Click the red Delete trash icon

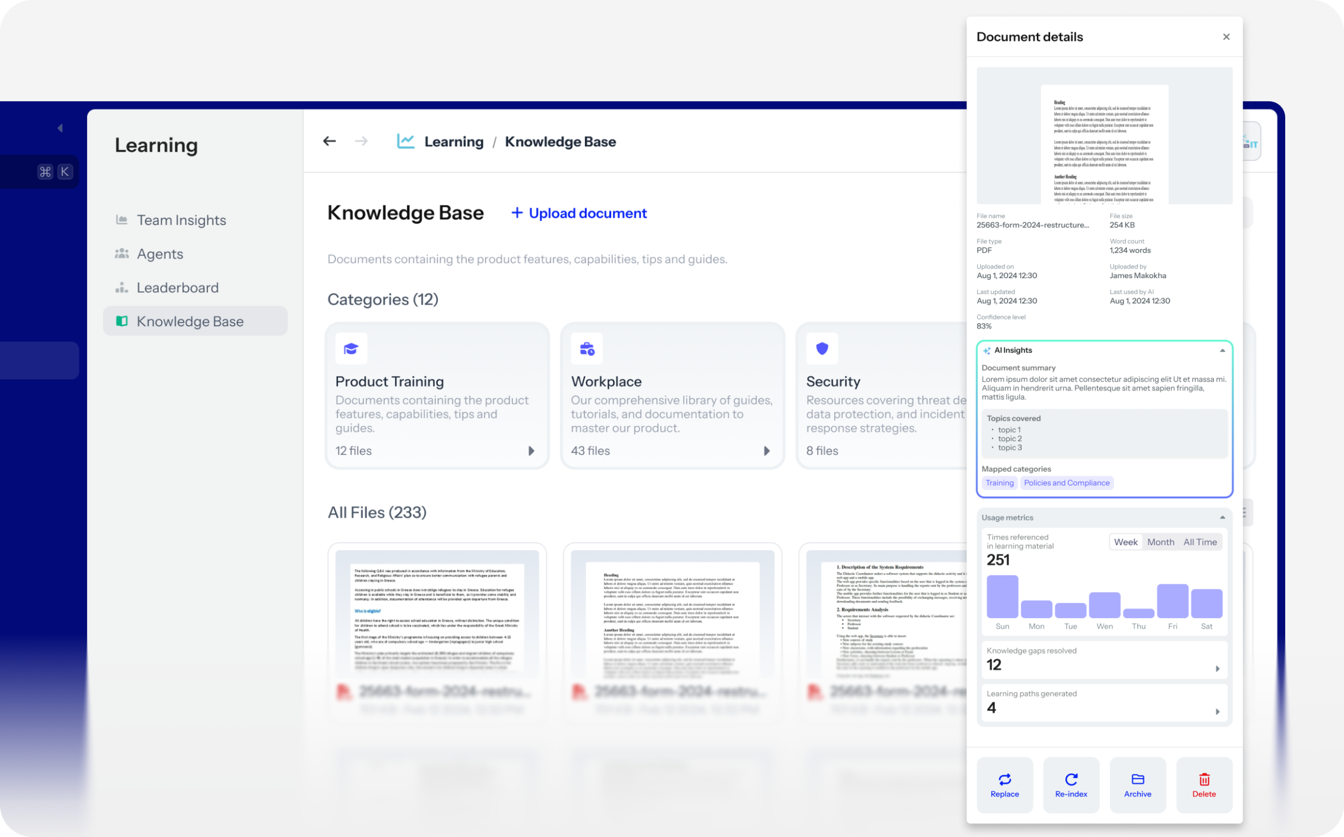[x=1204, y=779]
